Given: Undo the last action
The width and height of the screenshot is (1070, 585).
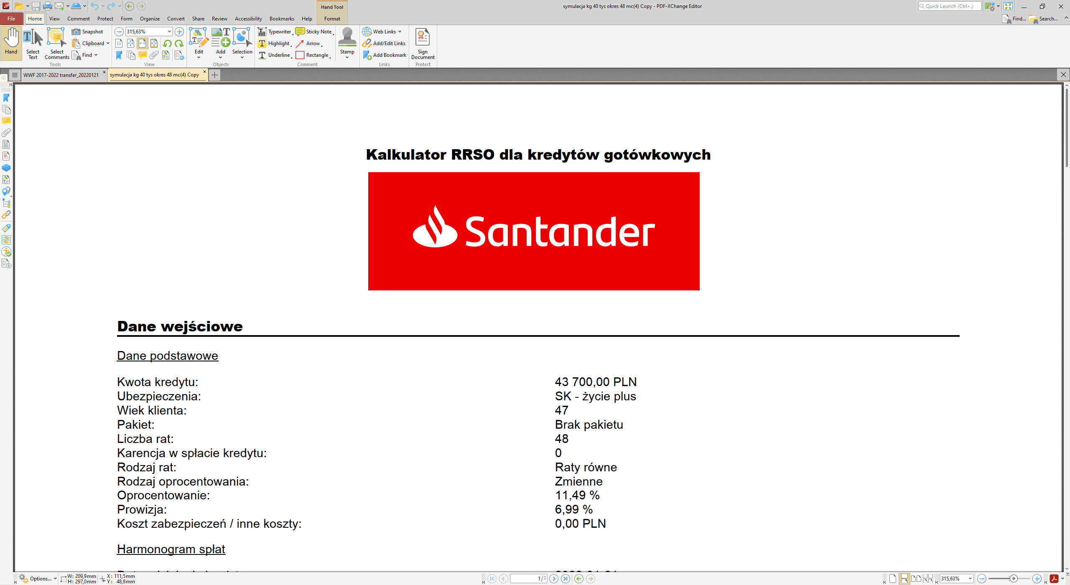Looking at the screenshot, I should point(94,6).
